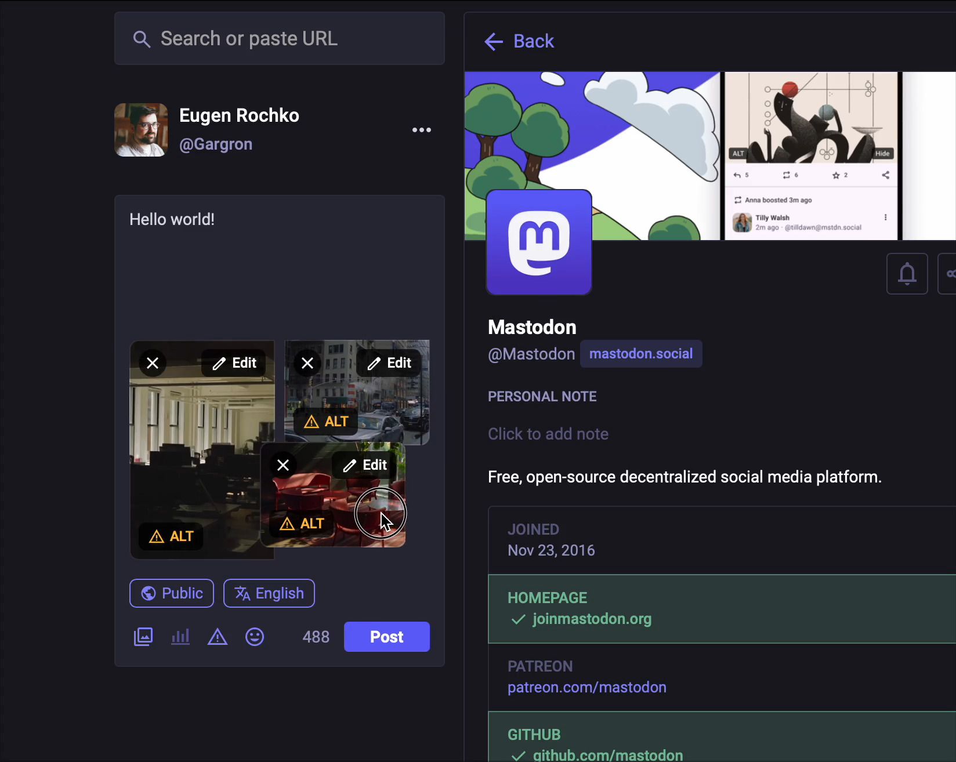
Task: Add ALT text to office photo
Action: 171,536
